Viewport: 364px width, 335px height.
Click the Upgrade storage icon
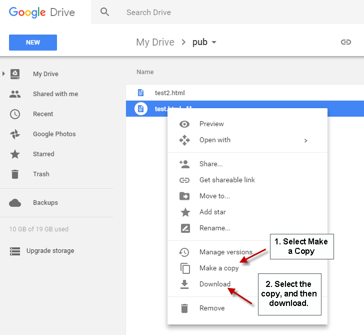pyautogui.click(x=15, y=251)
